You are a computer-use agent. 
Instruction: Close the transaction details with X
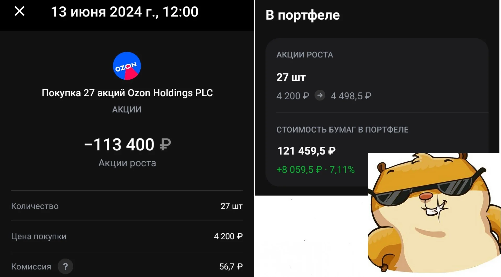coord(19,11)
